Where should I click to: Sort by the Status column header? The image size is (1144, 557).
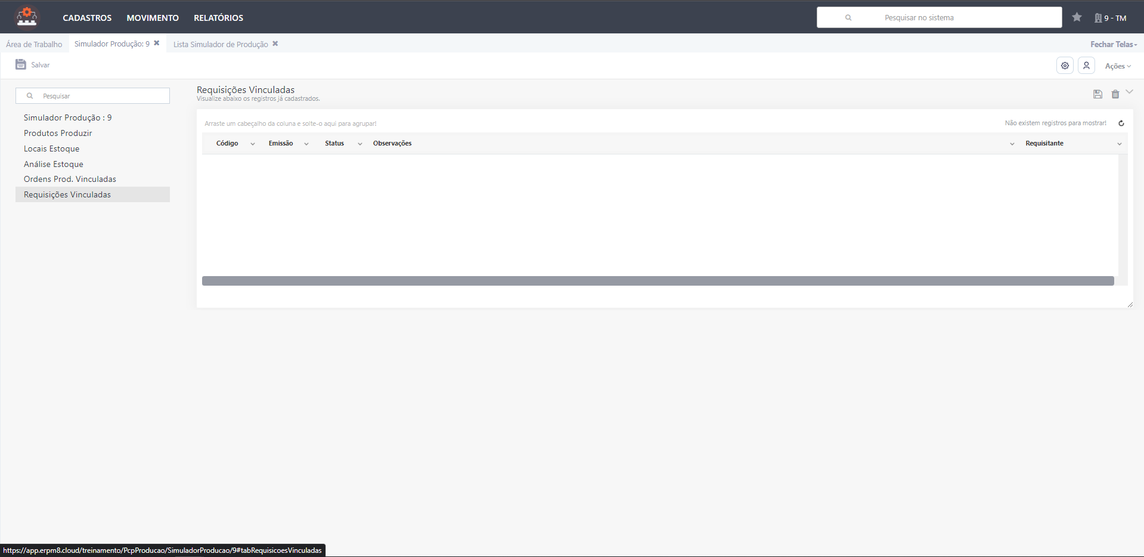[334, 143]
